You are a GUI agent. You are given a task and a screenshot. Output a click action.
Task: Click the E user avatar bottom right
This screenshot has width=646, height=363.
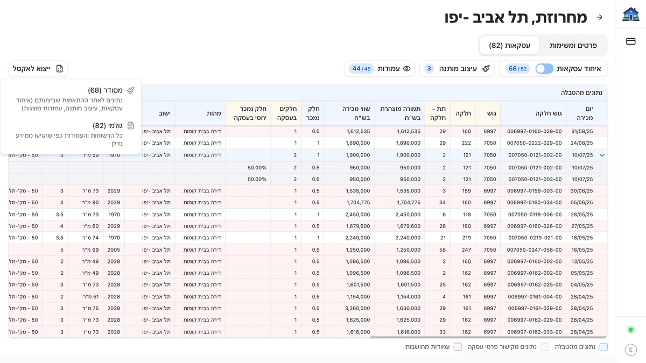pyautogui.click(x=630, y=350)
